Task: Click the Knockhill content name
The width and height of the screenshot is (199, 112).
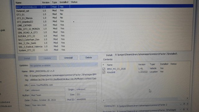Action: (111, 72)
